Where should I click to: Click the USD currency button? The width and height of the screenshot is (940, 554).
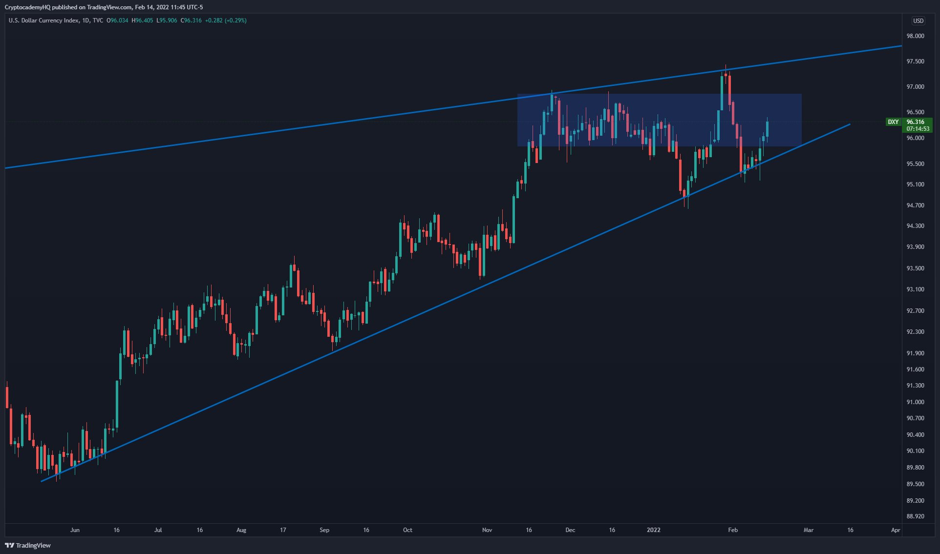click(918, 21)
